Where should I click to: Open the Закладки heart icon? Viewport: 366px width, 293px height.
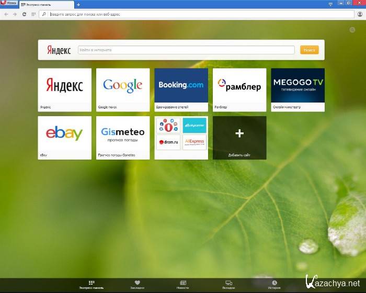[137, 284]
